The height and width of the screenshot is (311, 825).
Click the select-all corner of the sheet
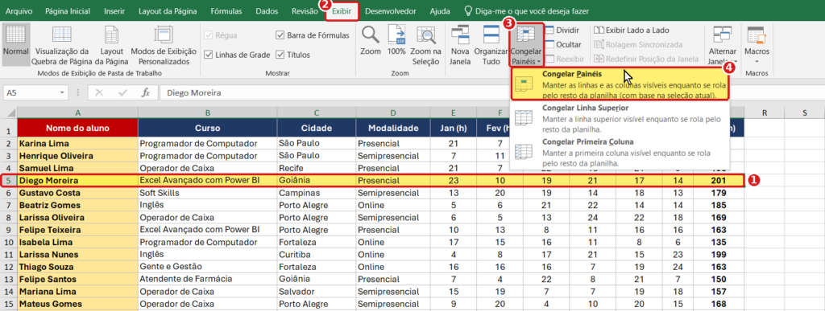coord(8,113)
